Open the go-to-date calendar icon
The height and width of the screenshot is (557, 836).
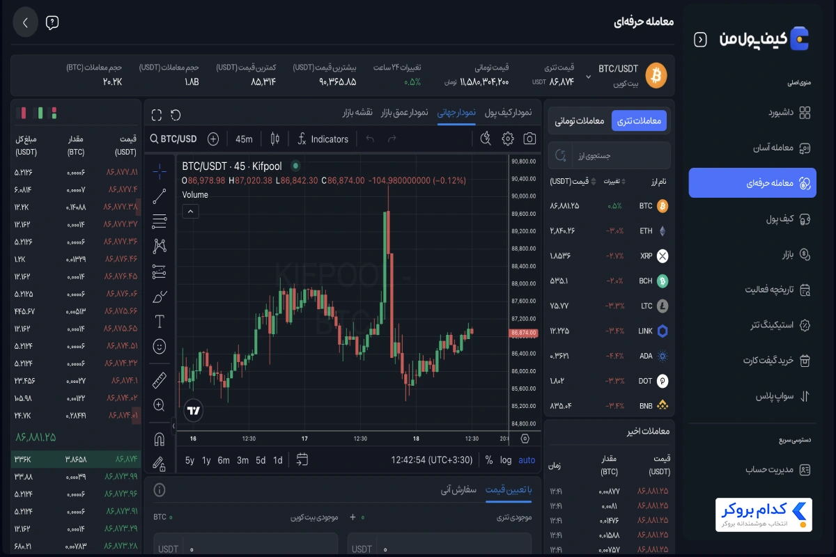pos(302,460)
